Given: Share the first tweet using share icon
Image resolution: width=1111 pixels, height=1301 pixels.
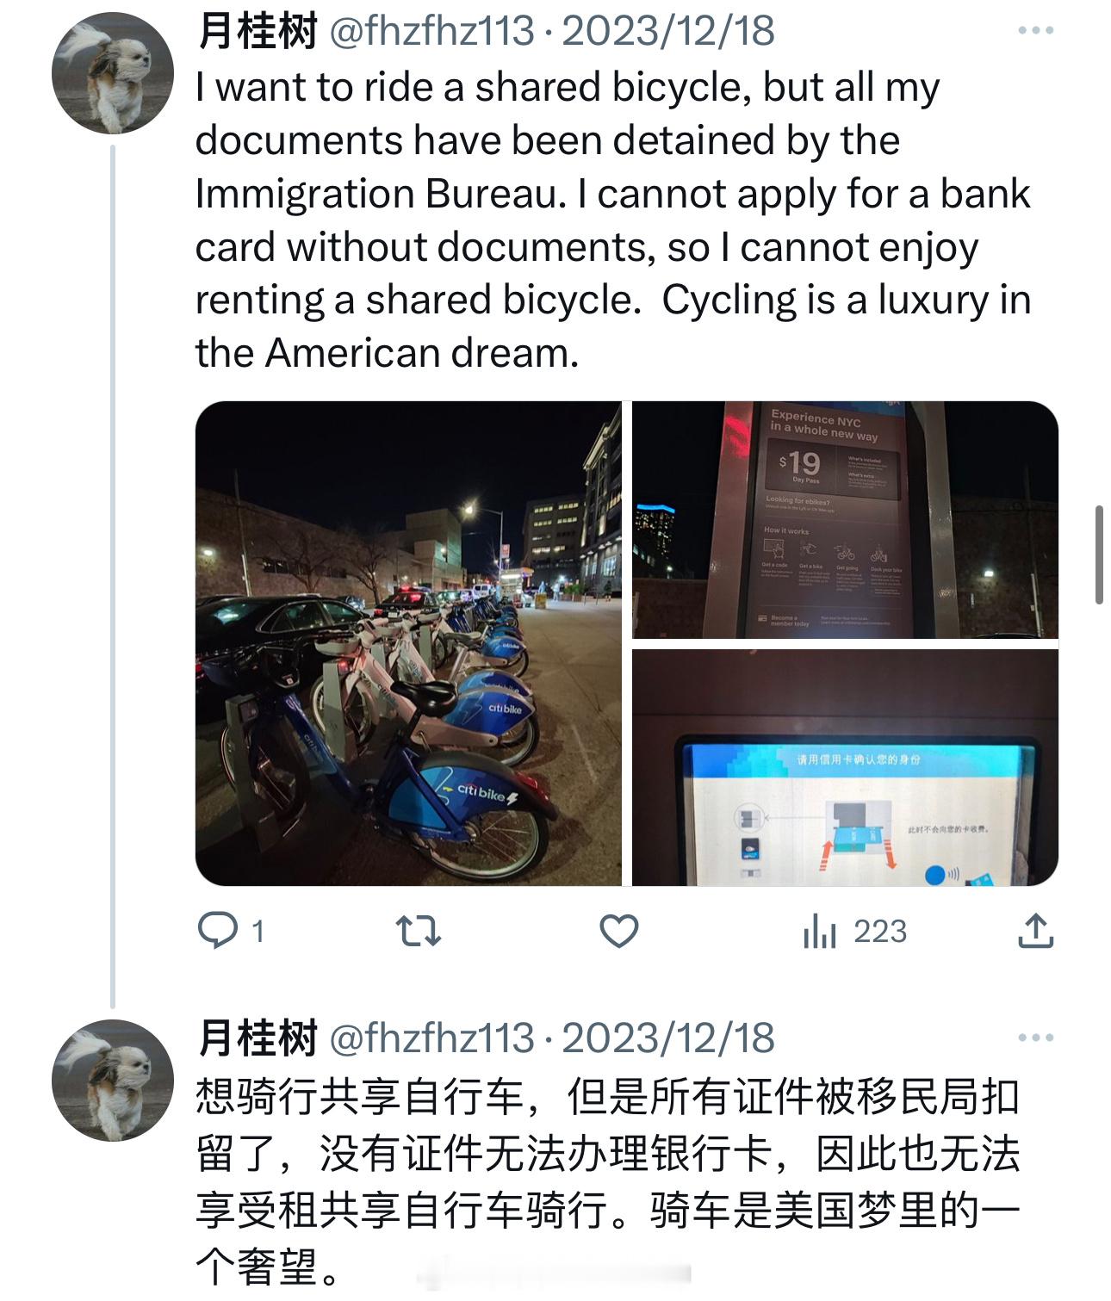Looking at the screenshot, I should [x=1036, y=931].
